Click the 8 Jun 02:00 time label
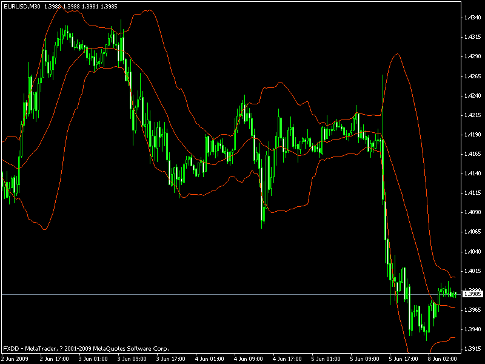 click(443, 359)
